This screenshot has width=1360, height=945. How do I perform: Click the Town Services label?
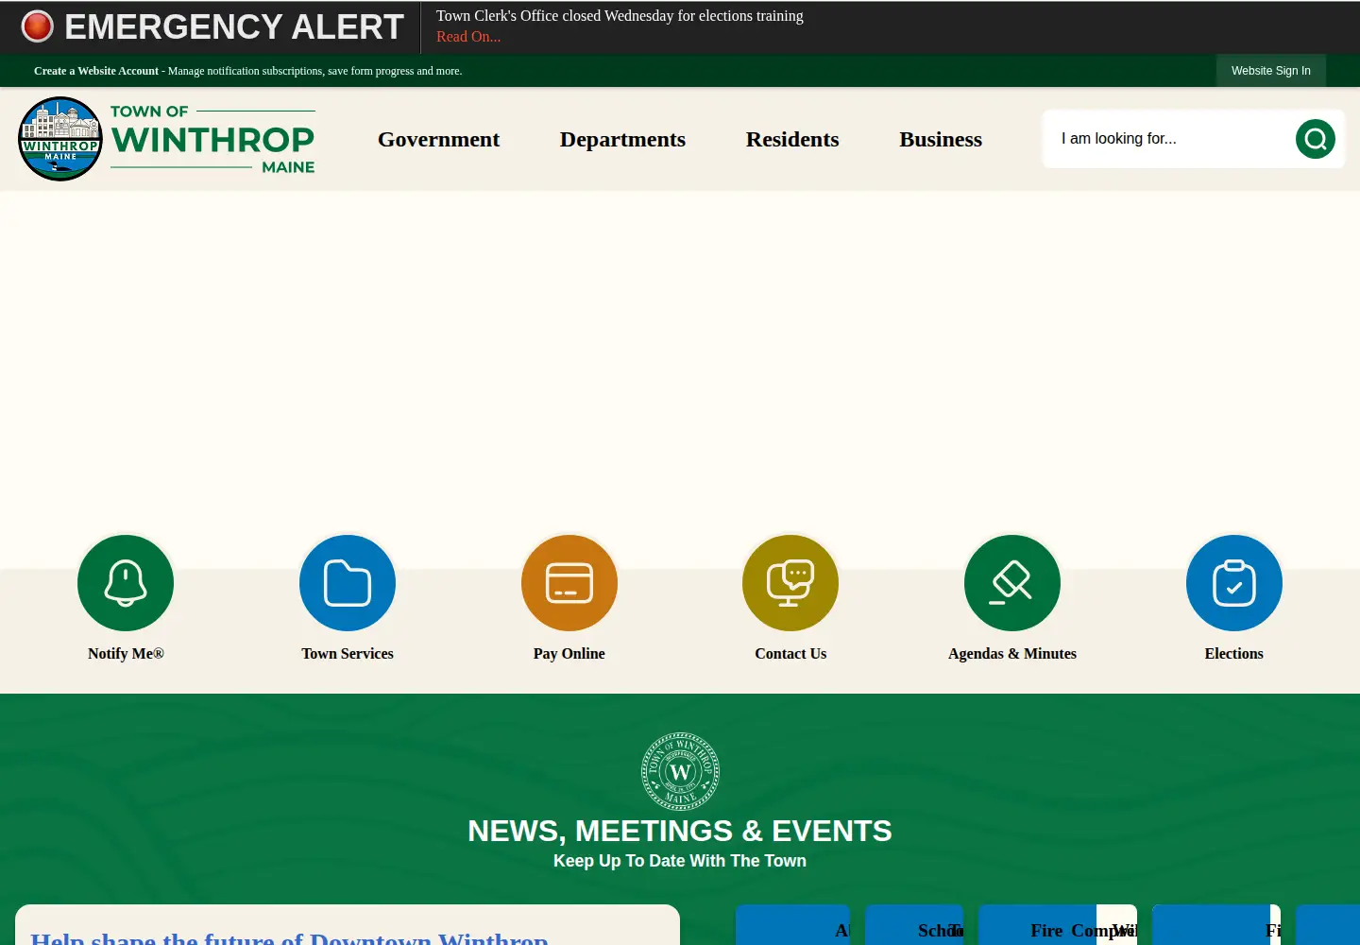(348, 654)
